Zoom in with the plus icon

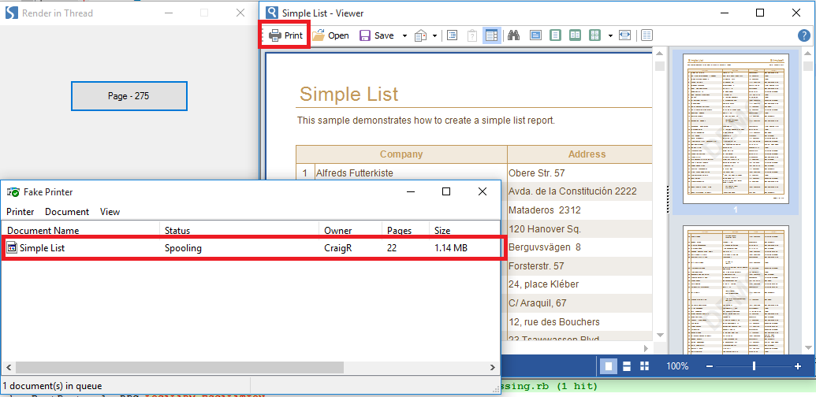click(x=798, y=366)
